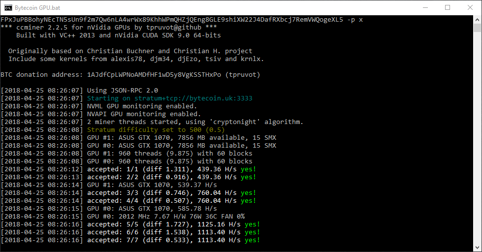Click '1125.16 H/s' hashrate value
This screenshot has width=482, height=252.
[219, 224]
